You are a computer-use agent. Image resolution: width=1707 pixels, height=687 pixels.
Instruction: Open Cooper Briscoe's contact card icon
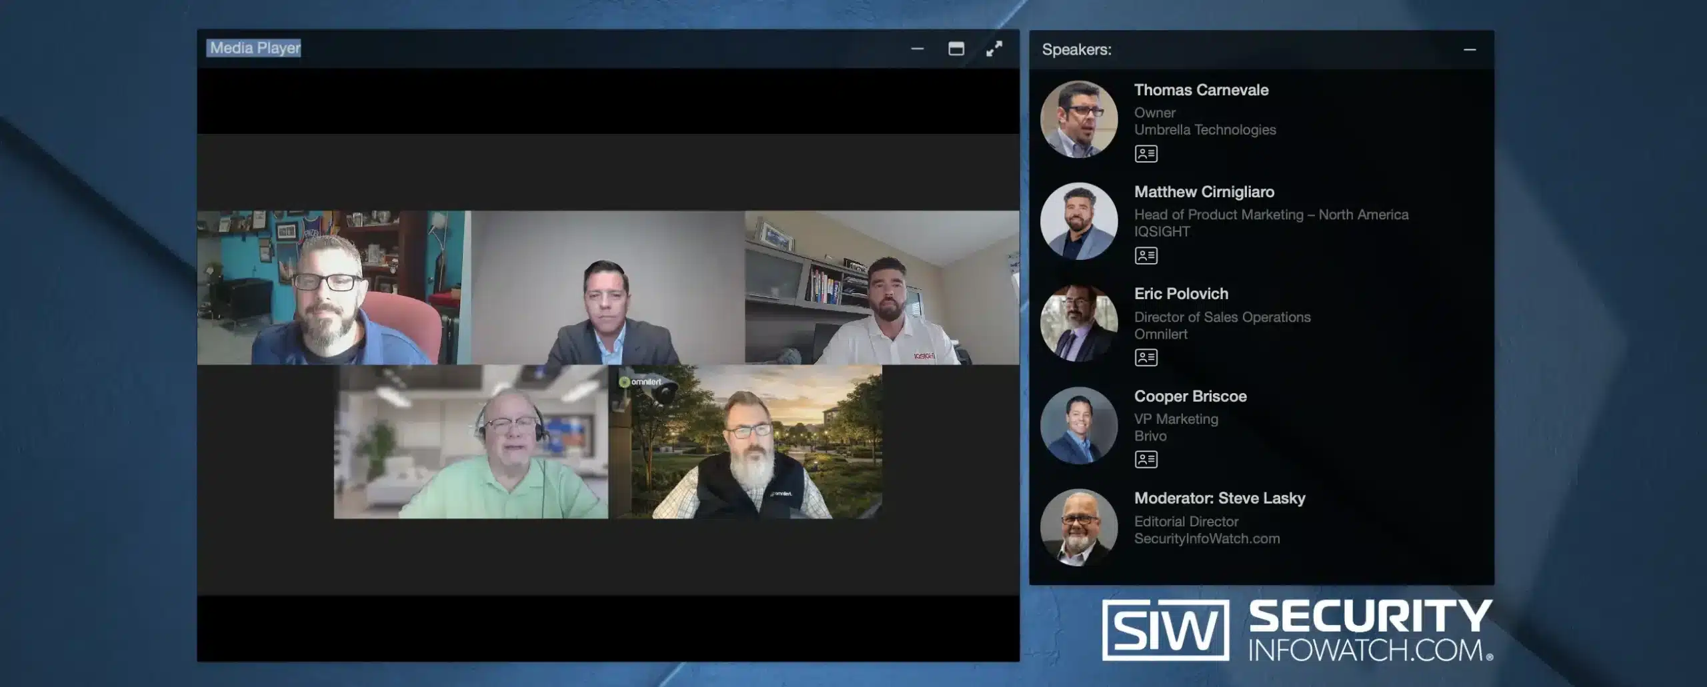pos(1146,460)
